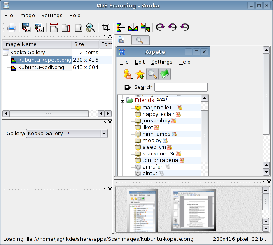273x245 pixels.
Task: Sort by the Image Name column header
Action: (37, 44)
